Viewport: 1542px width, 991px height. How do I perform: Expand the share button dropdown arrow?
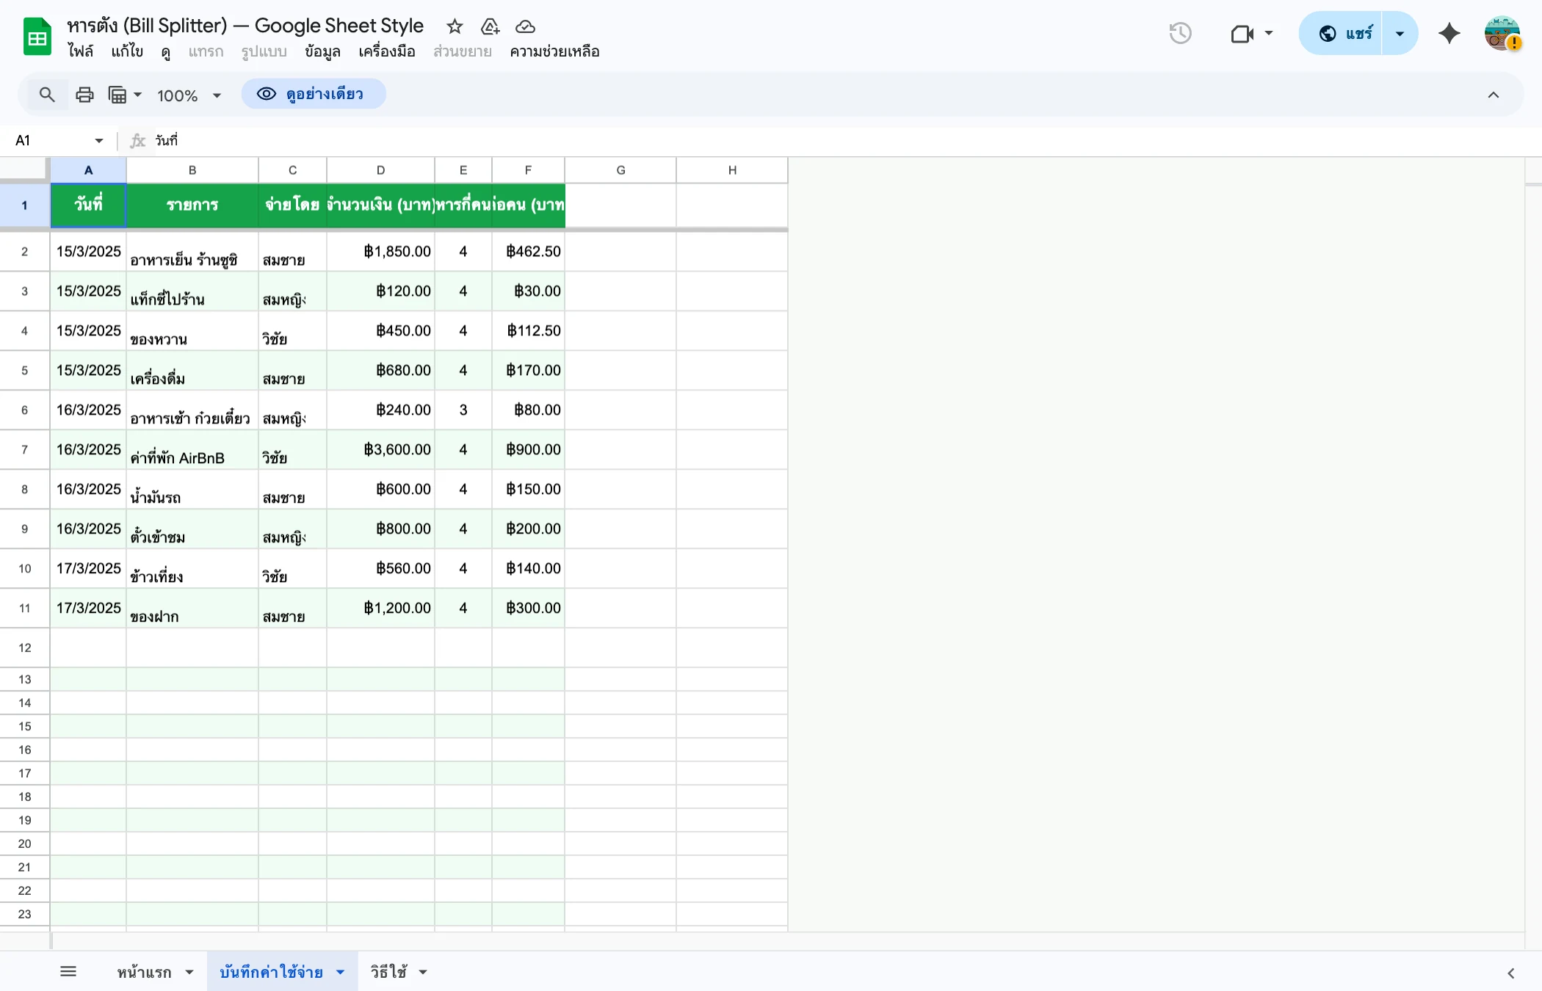coord(1400,33)
